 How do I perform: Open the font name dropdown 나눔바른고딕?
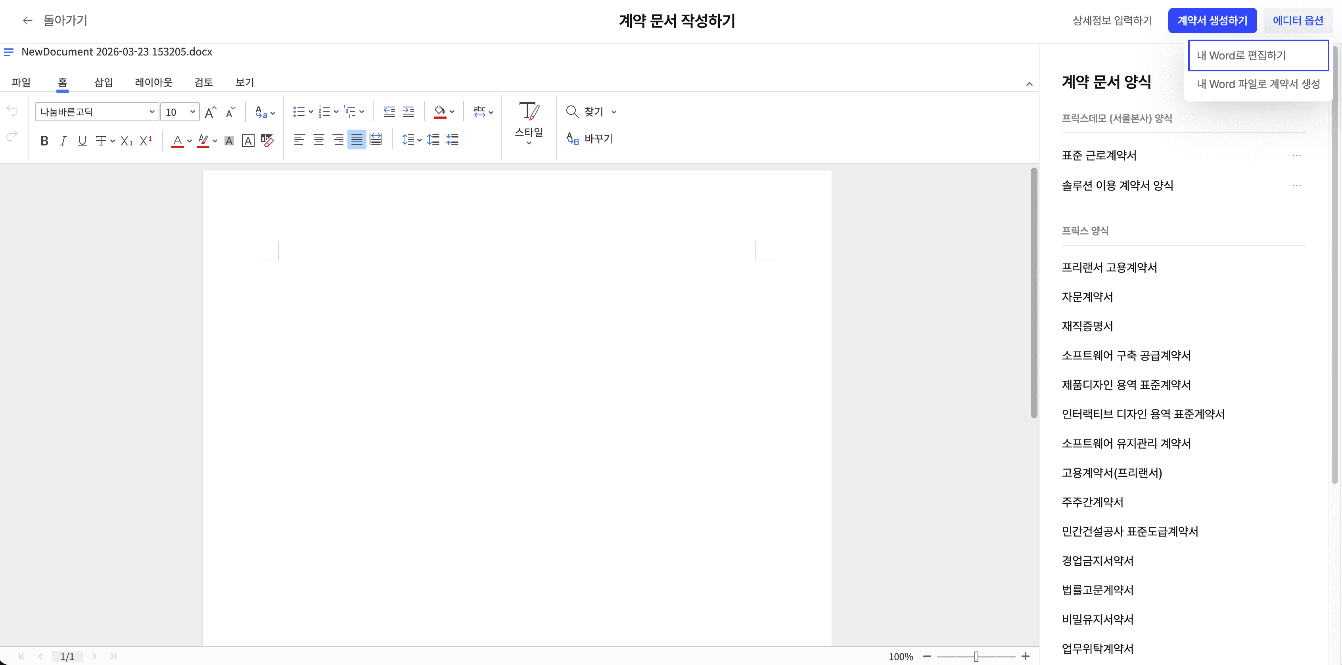[151, 112]
